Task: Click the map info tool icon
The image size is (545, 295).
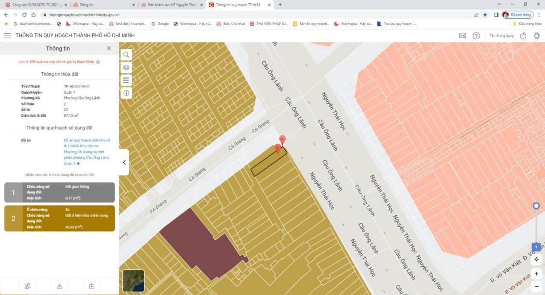Action: [x=126, y=93]
